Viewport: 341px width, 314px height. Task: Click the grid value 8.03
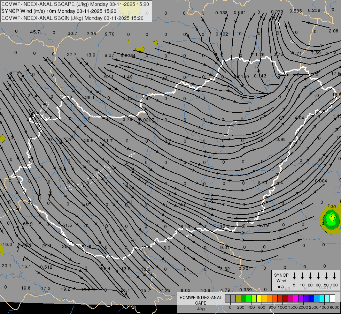click(186, 290)
